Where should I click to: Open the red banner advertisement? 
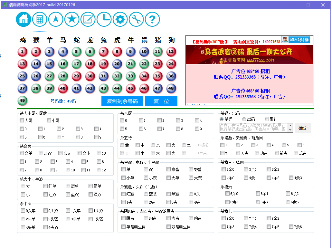(x=250, y=54)
